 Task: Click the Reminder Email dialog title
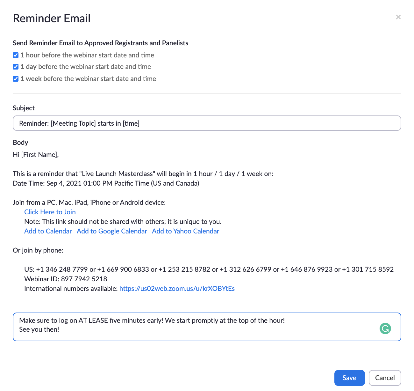pos(52,18)
